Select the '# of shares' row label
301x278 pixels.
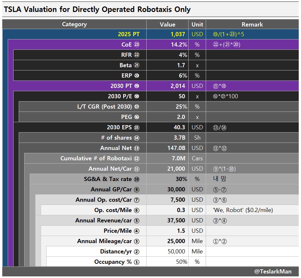pyautogui.click(x=120, y=138)
